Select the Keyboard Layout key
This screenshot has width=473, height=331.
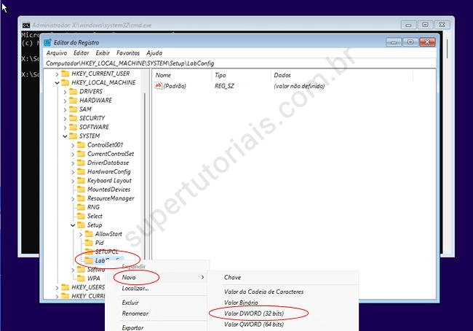point(109,181)
